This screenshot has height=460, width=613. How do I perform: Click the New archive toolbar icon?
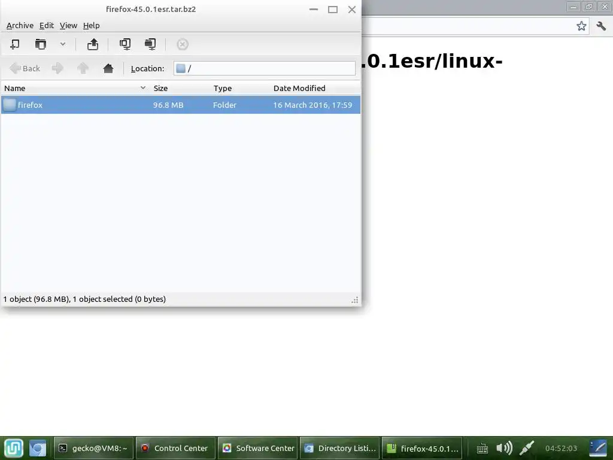tap(15, 44)
